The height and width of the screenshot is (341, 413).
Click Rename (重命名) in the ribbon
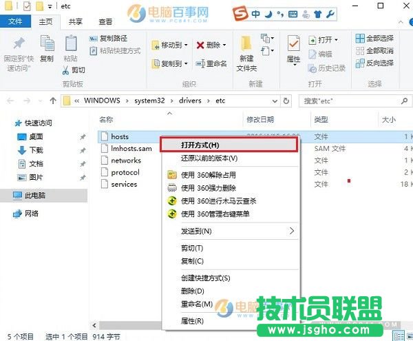211,63
